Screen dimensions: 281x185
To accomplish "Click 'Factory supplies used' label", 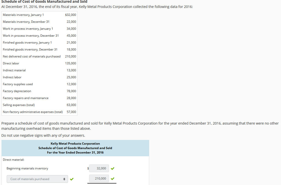I will [x=18, y=84].
